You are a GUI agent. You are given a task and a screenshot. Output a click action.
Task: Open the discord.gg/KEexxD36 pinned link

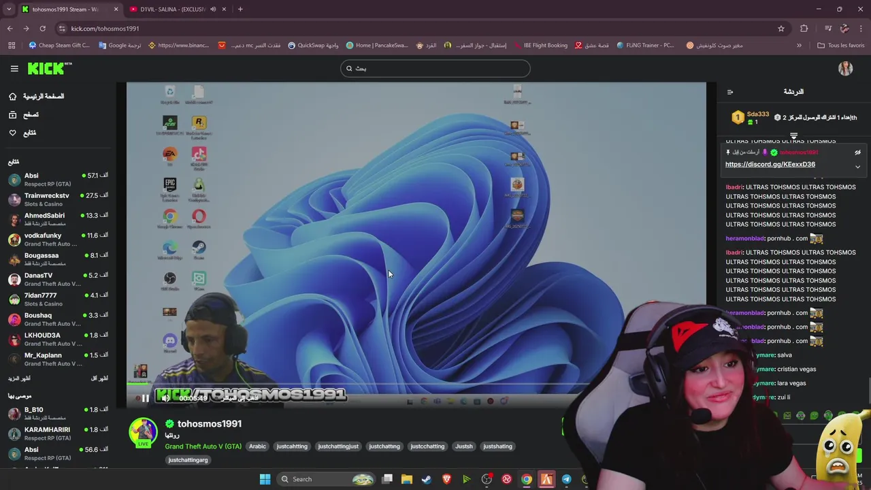pyautogui.click(x=770, y=164)
